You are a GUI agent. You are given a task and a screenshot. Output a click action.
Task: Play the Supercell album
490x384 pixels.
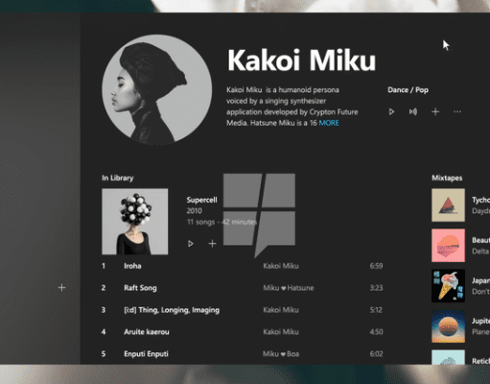click(x=191, y=244)
